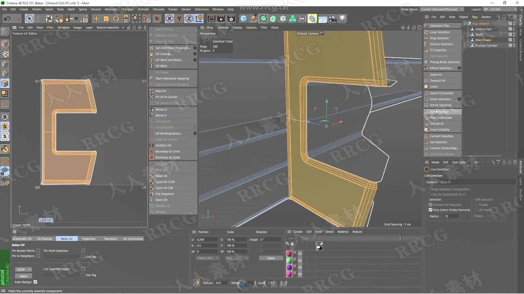Uncheck Only Select Visible Elements
524x294 pixels.
click(x=430, y=210)
